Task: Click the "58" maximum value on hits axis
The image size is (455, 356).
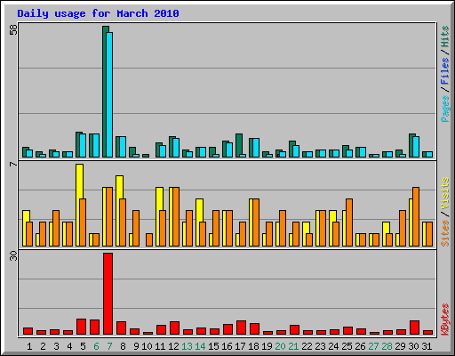Action: click(x=13, y=29)
